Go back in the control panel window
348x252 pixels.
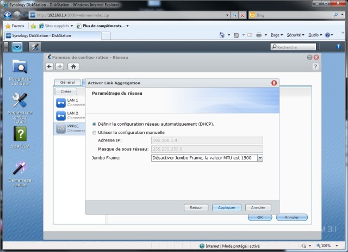49,66
